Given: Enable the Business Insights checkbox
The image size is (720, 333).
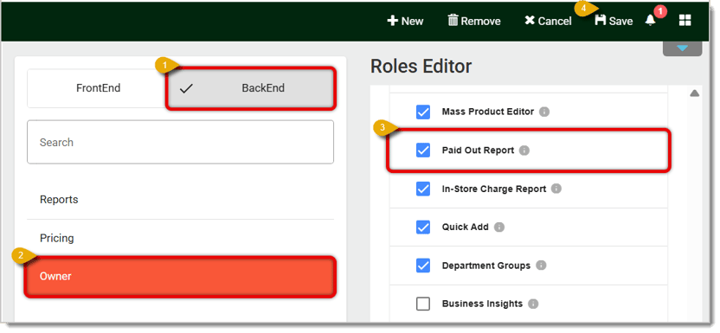Looking at the screenshot, I should pos(423,304).
